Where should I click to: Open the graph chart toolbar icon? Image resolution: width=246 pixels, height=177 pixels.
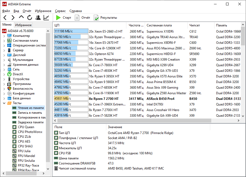(x=46, y=18)
